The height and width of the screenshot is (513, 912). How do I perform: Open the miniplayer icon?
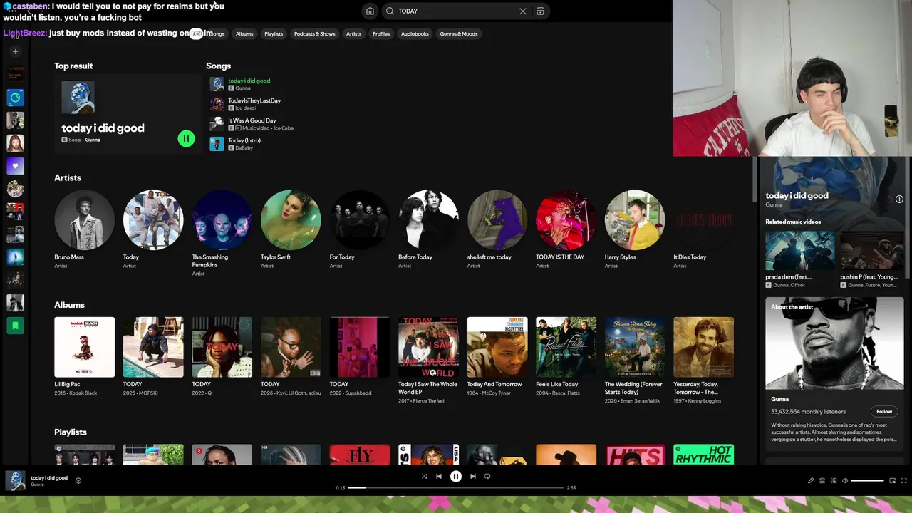(892, 481)
